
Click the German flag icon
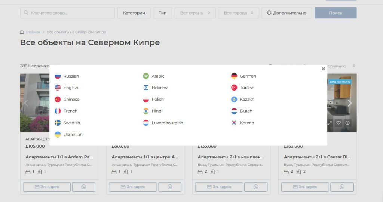[234, 76]
